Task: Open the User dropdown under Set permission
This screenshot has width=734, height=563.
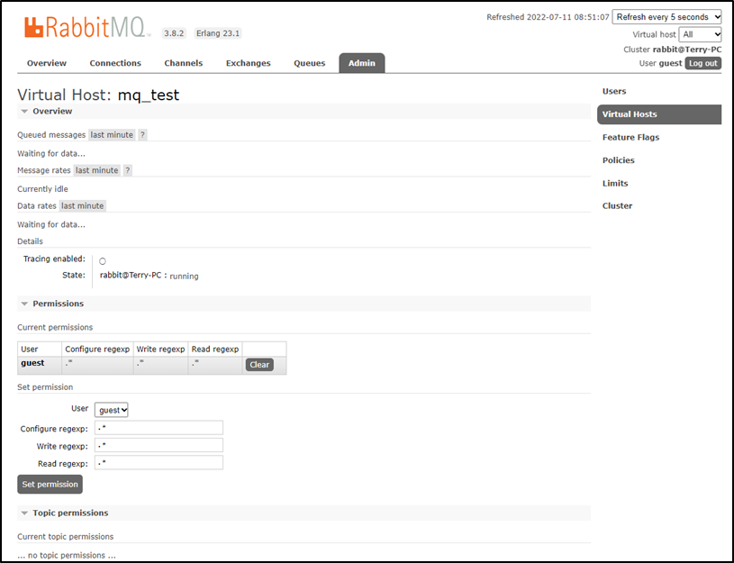Action: tap(112, 410)
